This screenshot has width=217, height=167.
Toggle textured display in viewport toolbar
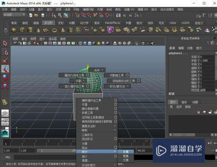tap(94, 43)
